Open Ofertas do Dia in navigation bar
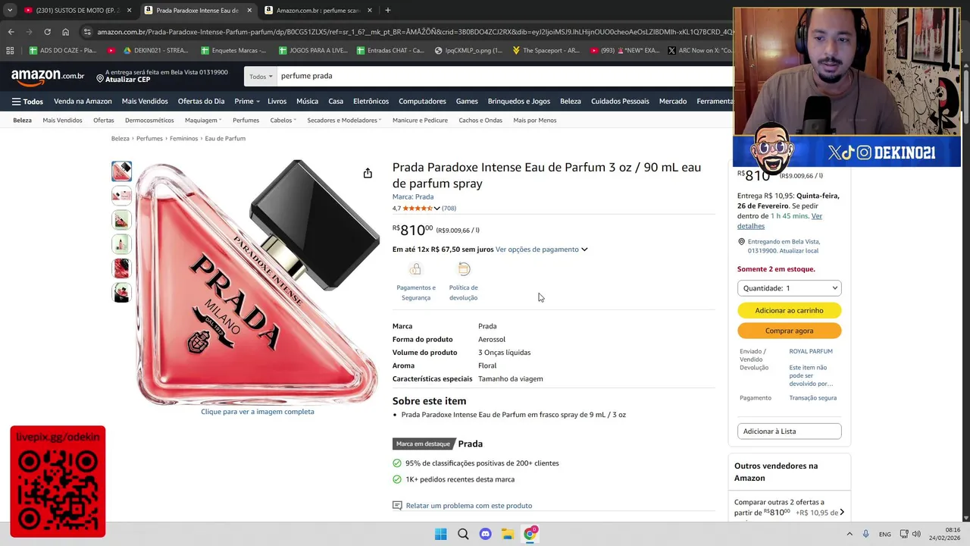Image resolution: width=970 pixels, height=546 pixels. coord(201,102)
